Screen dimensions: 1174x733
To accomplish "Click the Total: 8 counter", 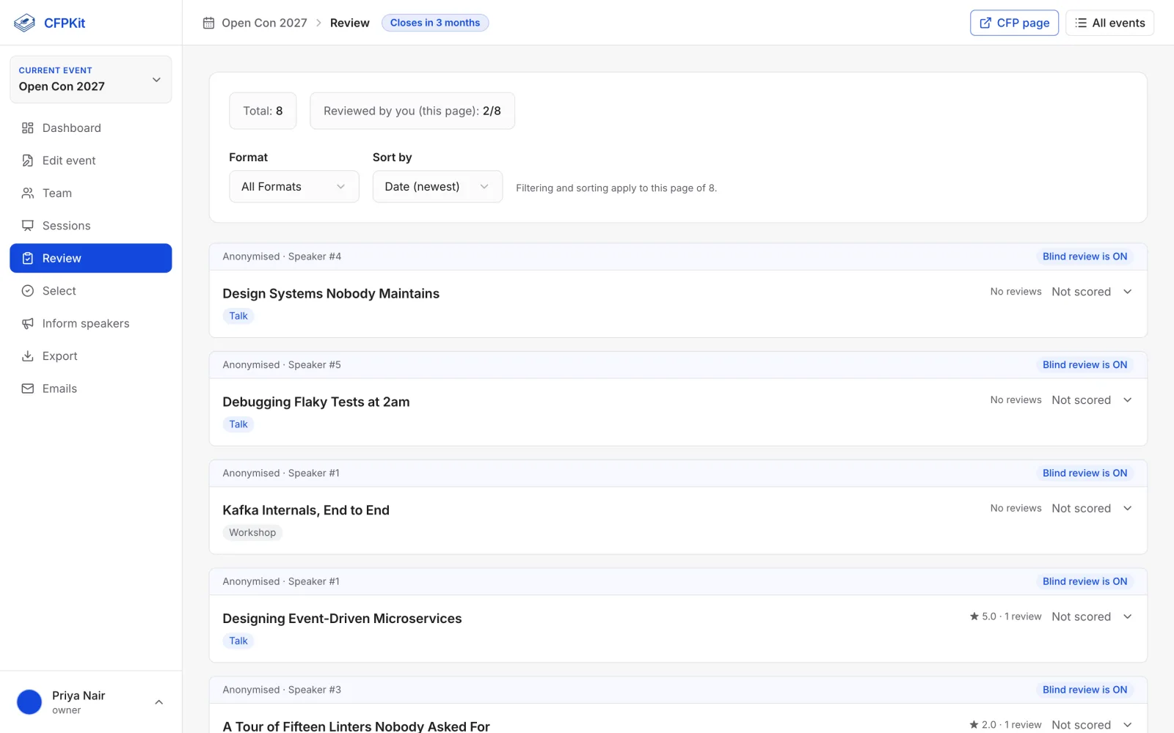I will pyautogui.click(x=263, y=111).
